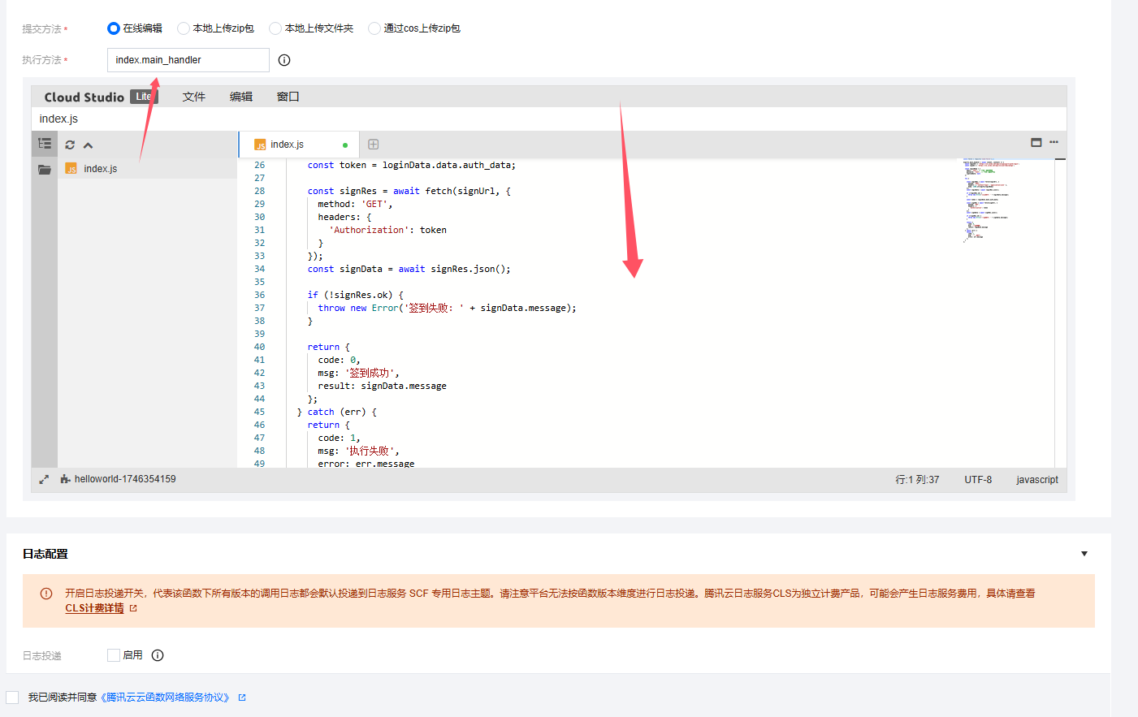The height and width of the screenshot is (717, 1138).
Task: Refresh the file explorer list
Action: (x=70, y=145)
